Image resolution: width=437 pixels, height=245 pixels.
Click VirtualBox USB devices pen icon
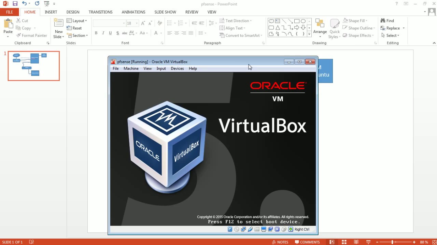(250, 229)
